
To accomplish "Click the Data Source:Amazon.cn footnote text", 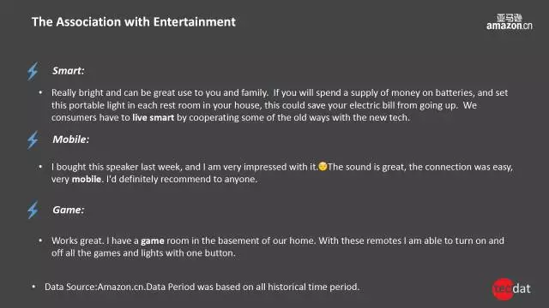I will point(202,287).
